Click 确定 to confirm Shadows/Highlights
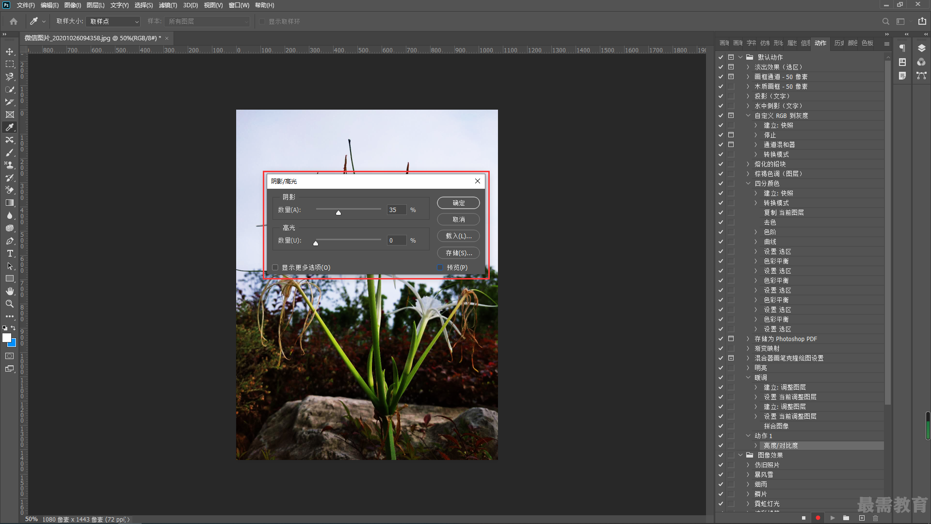 click(458, 203)
